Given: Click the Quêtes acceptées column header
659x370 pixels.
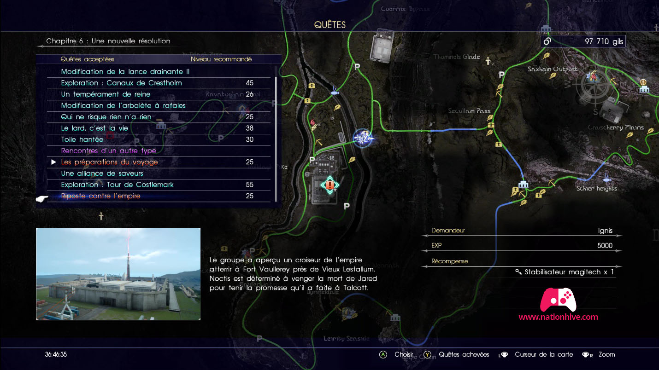Looking at the screenshot, I should click(88, 59).
